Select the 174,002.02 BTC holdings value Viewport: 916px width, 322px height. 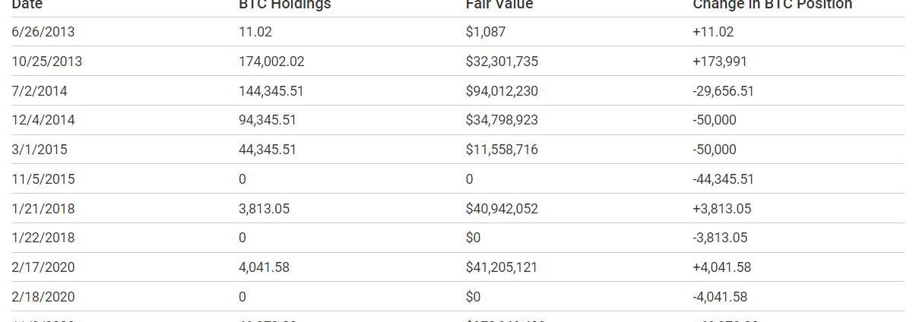[271, 62]
